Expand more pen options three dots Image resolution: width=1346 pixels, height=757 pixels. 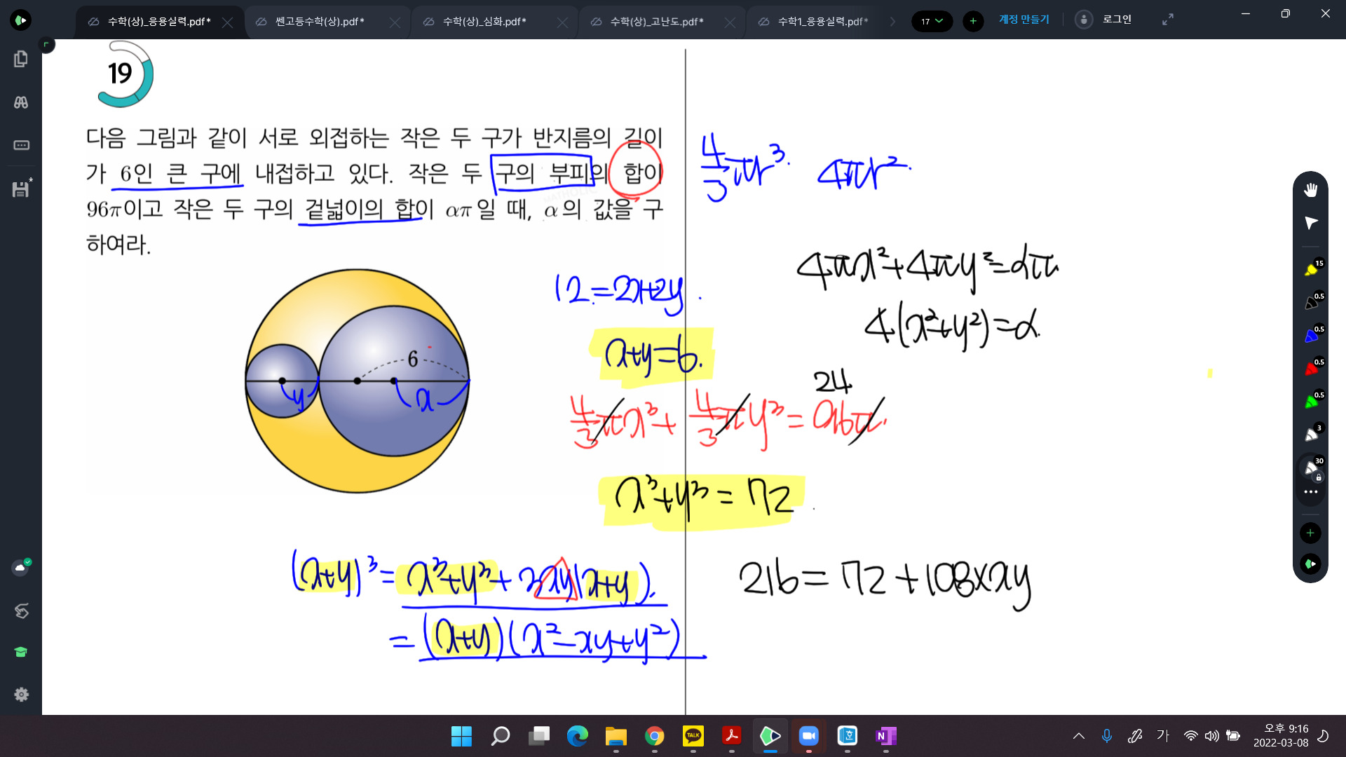point(1310,492)
